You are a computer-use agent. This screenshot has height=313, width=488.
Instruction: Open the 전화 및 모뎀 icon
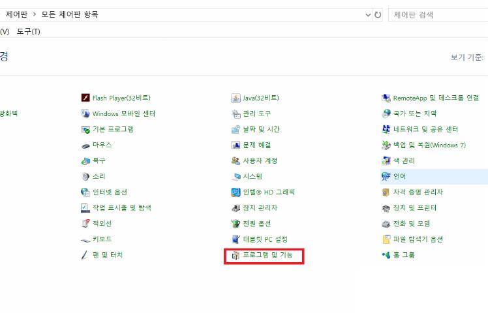(x=386, y=224)
